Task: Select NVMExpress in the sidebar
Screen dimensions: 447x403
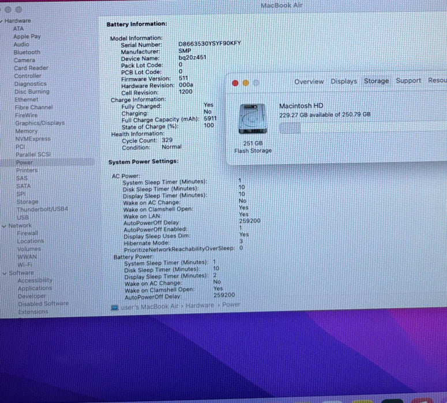Action: [33, 139]
